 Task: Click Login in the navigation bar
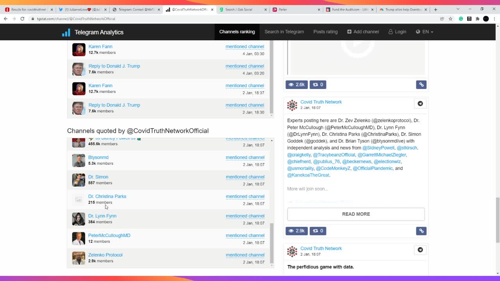pos(397,32)
